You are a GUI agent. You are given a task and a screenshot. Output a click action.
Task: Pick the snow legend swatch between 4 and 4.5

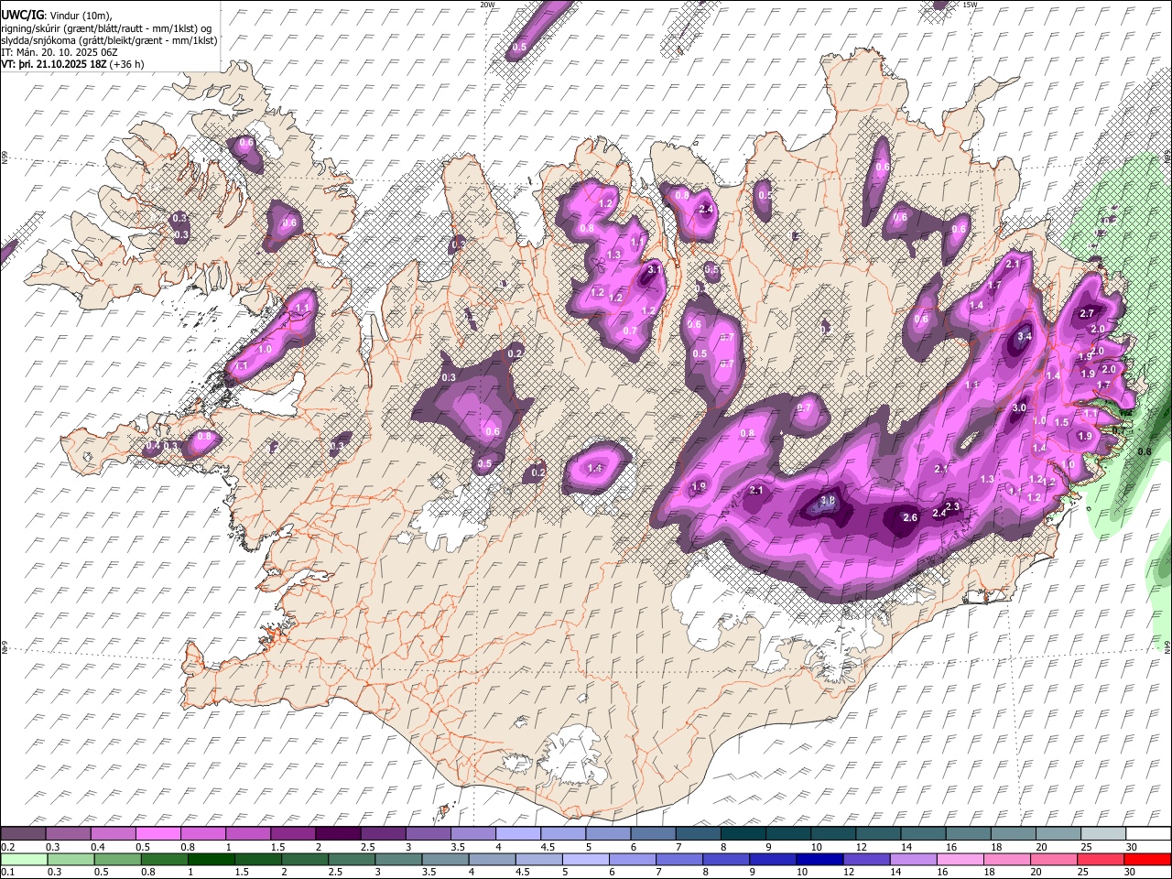coord(517,834)
